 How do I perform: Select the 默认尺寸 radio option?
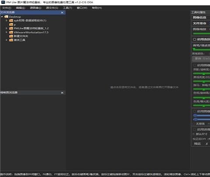pos(194,134)
